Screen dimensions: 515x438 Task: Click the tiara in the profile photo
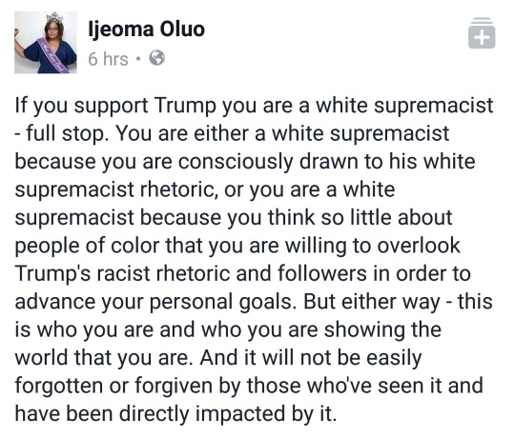point(54,17)
